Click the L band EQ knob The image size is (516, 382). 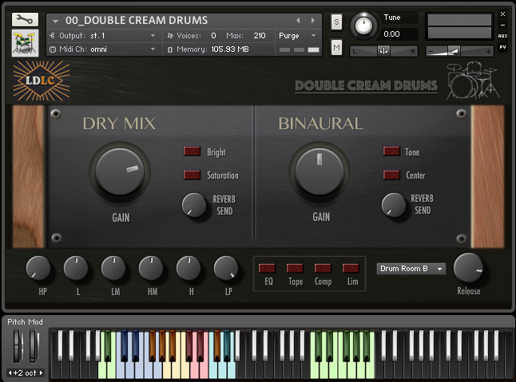(76, 268)
